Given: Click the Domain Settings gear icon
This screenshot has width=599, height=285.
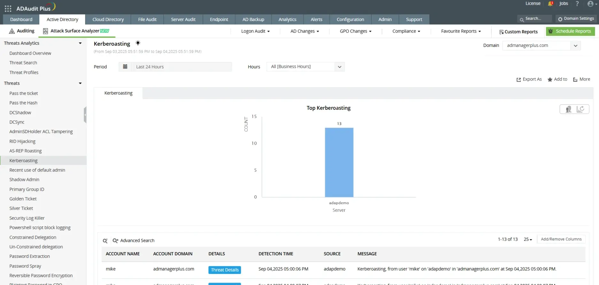Looking at the screenshot, I should [x=560, y=19].
